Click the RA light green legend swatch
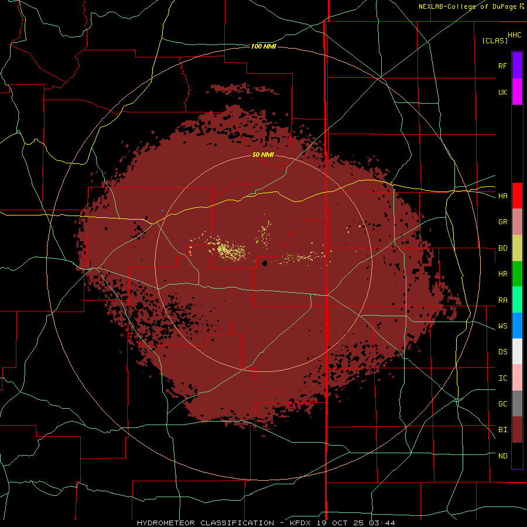Image resolution: width=527 pixels, height=527 pixels. (517, 300)
